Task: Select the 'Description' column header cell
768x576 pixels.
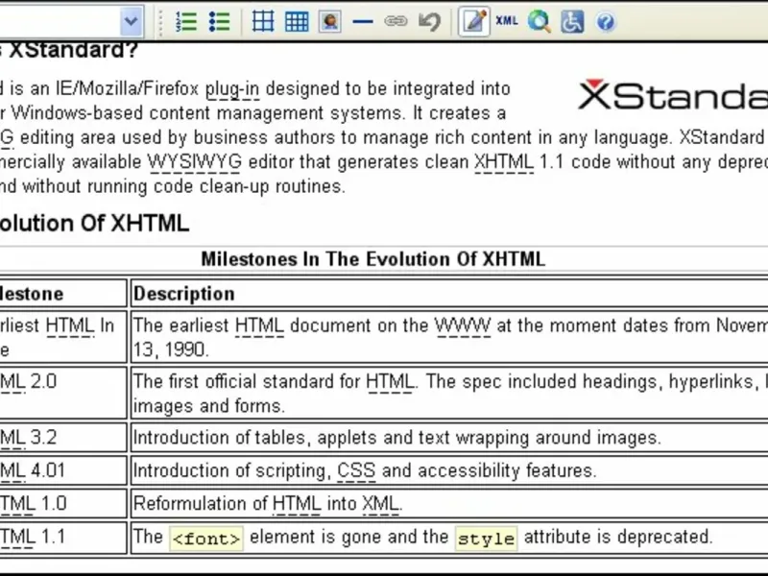Action: point(449,294)
